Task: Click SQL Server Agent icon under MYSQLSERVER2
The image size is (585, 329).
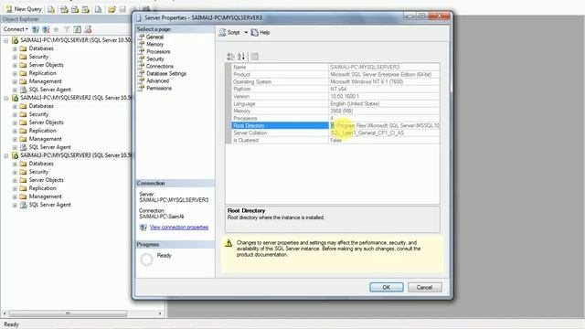Action: (23, 147)
